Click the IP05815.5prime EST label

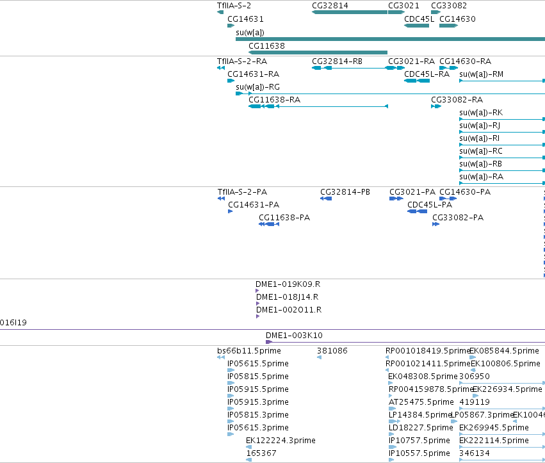coord(258,377)
